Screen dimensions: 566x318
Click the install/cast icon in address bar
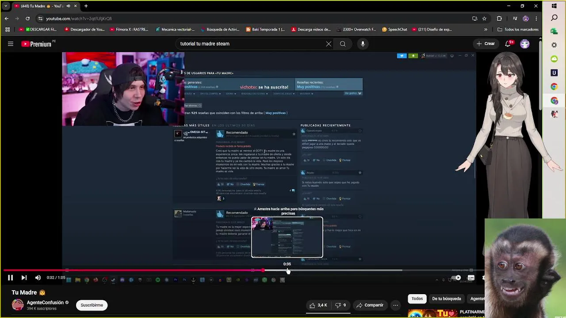click(x=474, y=19)
